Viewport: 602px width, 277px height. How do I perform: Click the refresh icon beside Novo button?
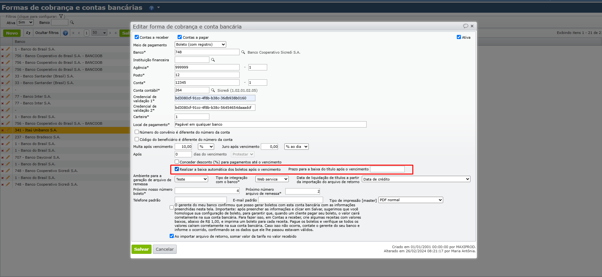[x=28, y=33]
